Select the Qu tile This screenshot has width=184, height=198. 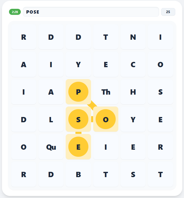51,147
